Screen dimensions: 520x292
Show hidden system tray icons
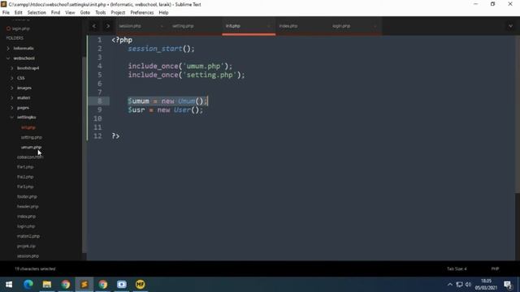click(x=449, y=285)
